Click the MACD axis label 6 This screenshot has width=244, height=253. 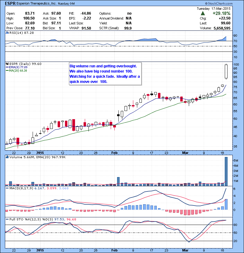click(x=234, y=189)
